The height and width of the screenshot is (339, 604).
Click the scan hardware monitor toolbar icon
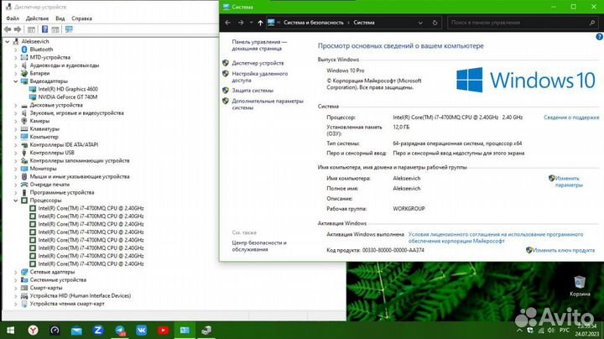(x=69, y=29)
